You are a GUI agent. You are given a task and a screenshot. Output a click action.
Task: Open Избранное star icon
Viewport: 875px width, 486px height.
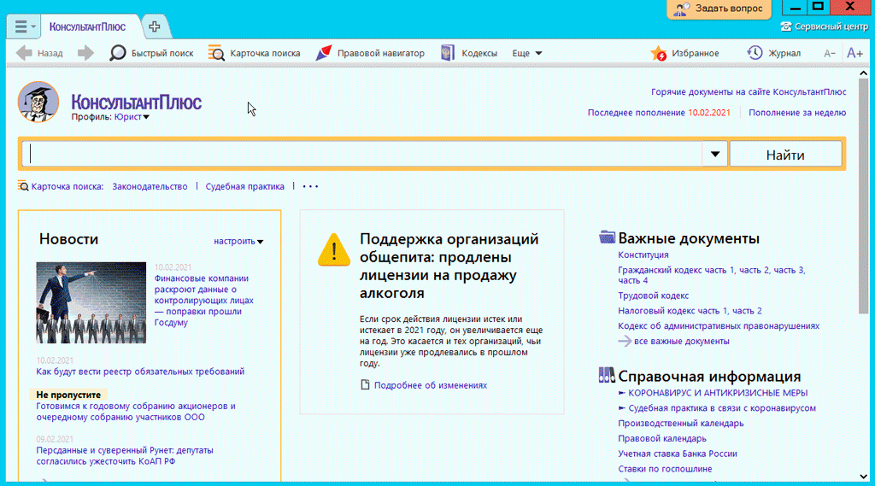click(659, 53)
